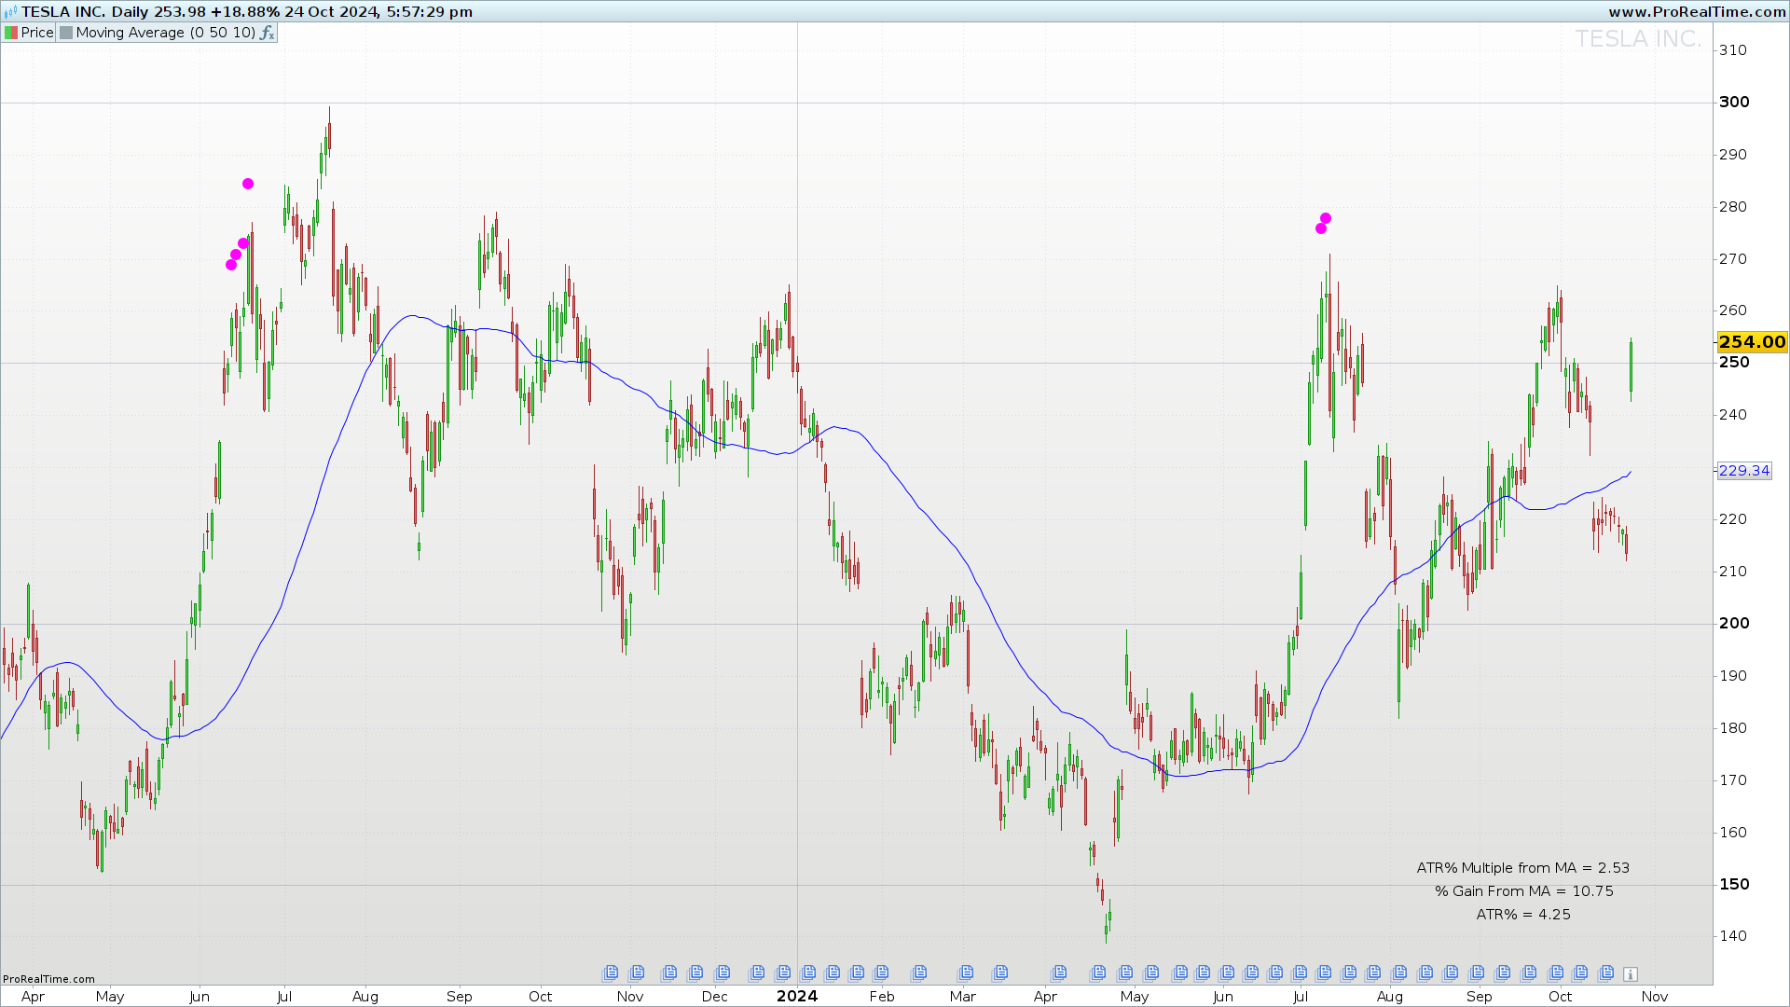Open Moving Average (0 50 10) settings
This screenshot has width=1790, height=1007.
coord(166,33)
